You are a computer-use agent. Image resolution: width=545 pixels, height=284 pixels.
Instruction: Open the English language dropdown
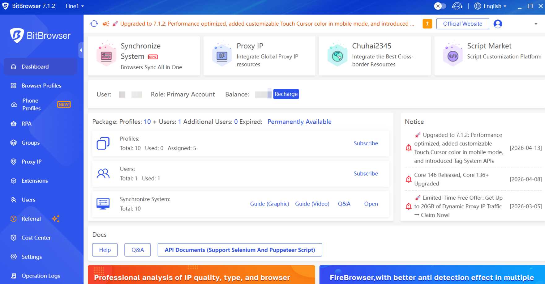(x=491, y=6)
